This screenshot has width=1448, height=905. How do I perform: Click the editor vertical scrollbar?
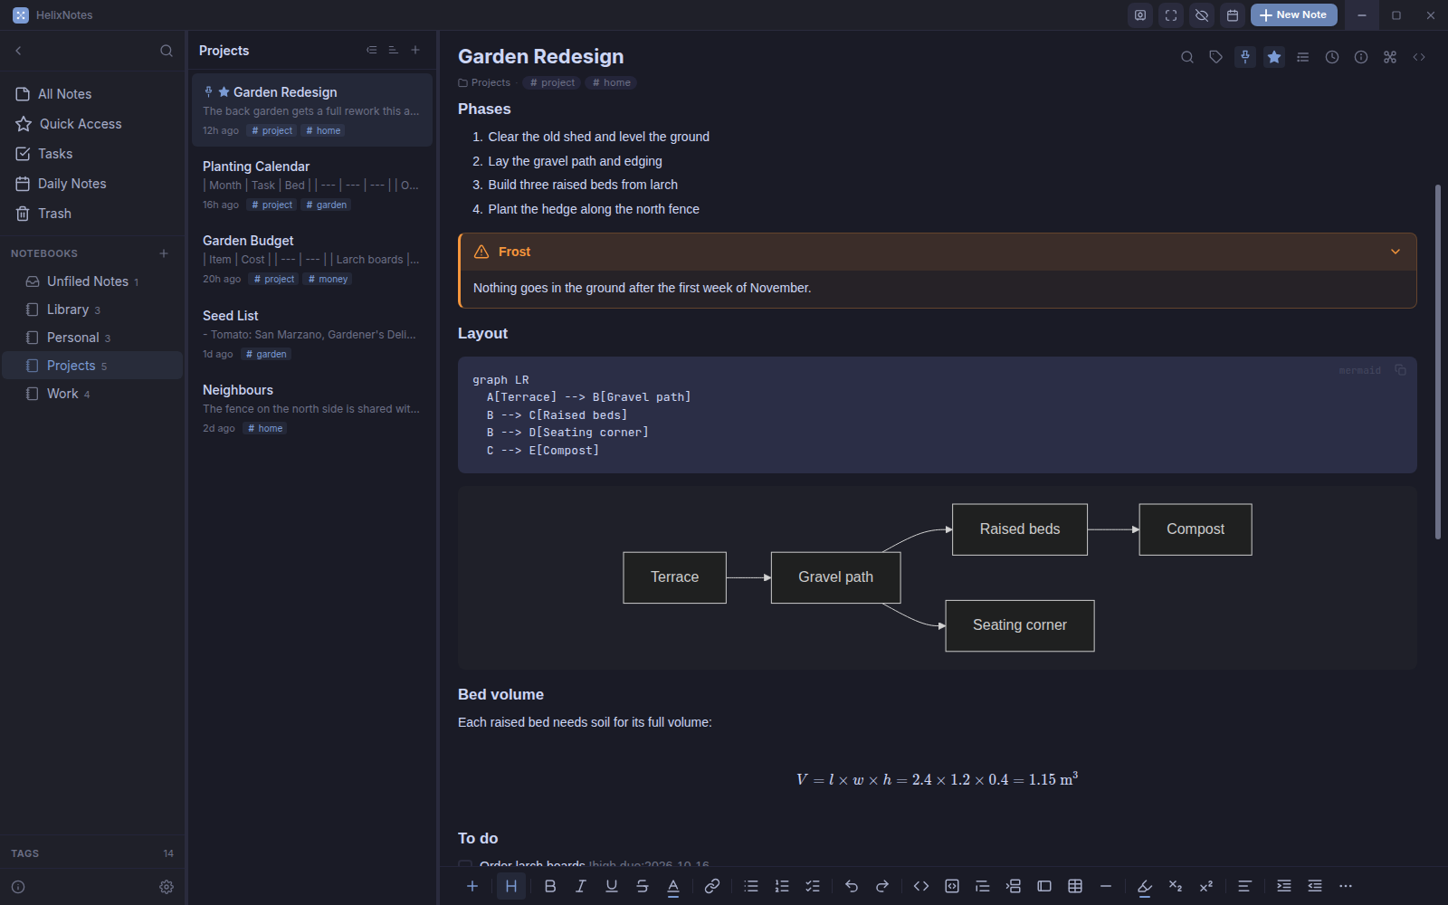pyautogui.click(x=1438, y=362)
